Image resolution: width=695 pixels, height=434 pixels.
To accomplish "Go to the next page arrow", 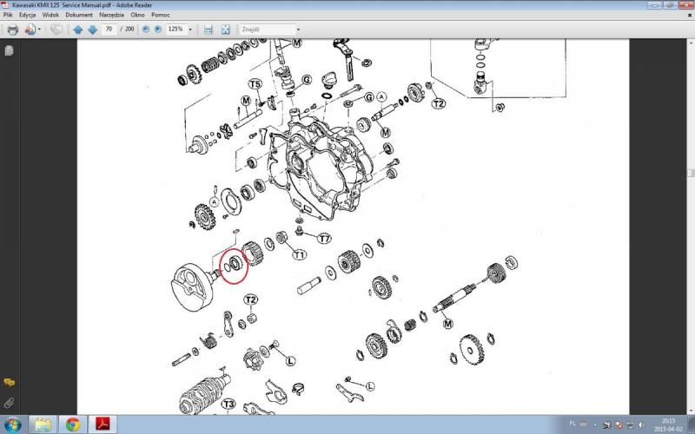I will coord(92,30).
